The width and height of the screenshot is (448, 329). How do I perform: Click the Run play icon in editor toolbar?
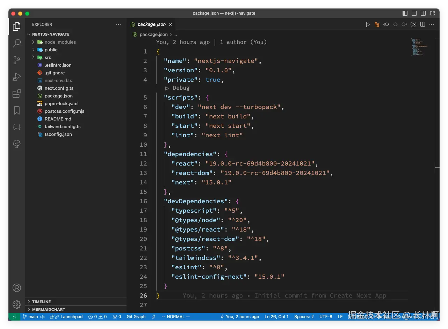368,24
